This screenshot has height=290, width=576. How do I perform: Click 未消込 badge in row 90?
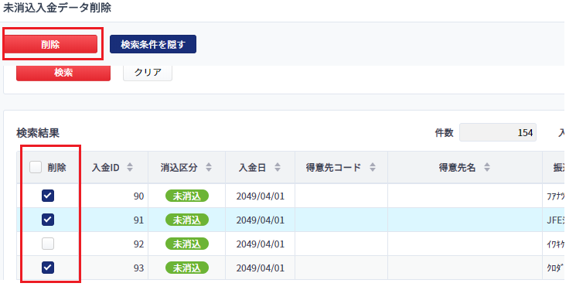click(187, 196)
